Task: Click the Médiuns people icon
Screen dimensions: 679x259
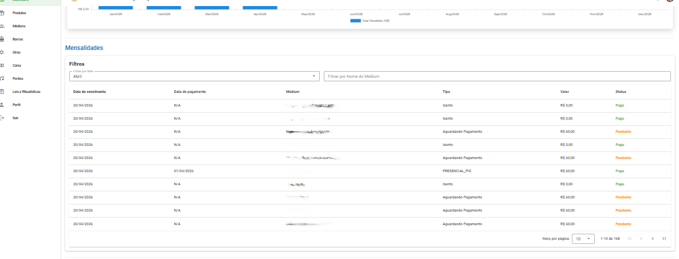Action: tap(2, 26)
